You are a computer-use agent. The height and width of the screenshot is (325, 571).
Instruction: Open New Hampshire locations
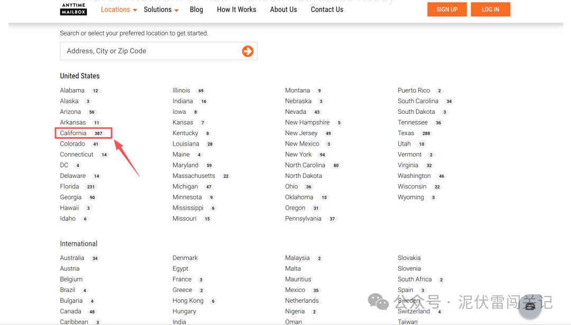click(307, 123)
